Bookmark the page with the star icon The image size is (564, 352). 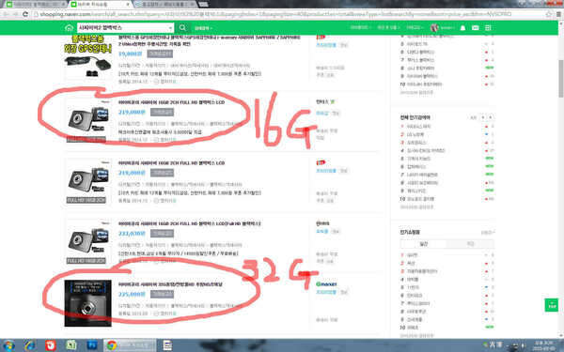tap(549, 14)
